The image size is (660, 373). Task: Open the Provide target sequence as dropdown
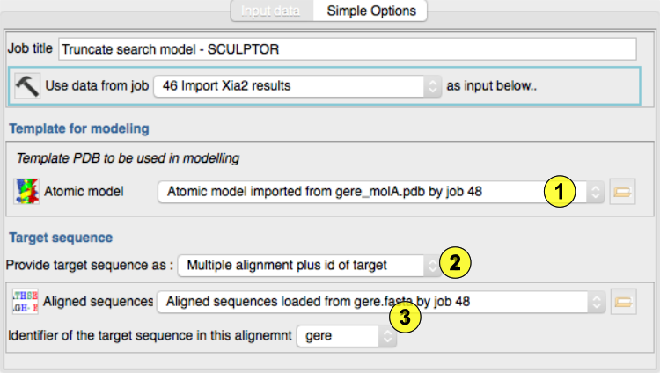(308, 264)
